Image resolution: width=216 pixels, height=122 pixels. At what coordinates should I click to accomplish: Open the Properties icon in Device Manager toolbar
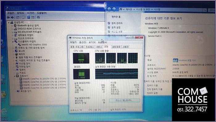[23, 17]
